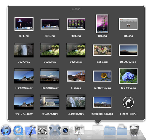Image resolution: width=151 pixels, height=140 pixels.
Task: Open HD浅間山.mov movie file
Action: coord(50,76)
